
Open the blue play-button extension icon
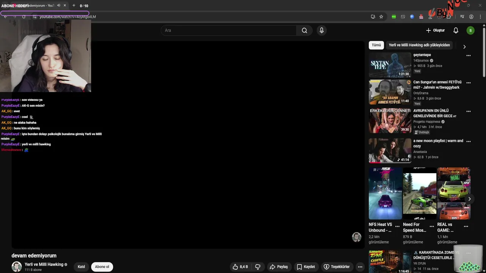(x=412, y=17)
